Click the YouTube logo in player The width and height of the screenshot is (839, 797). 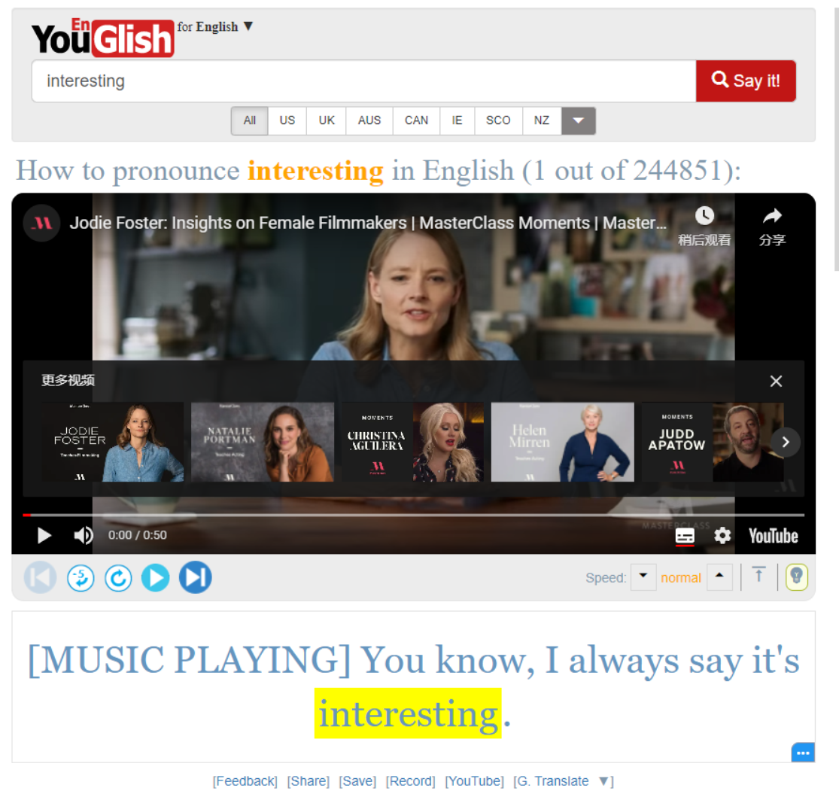pyautogui.click(x=774, y=536)
